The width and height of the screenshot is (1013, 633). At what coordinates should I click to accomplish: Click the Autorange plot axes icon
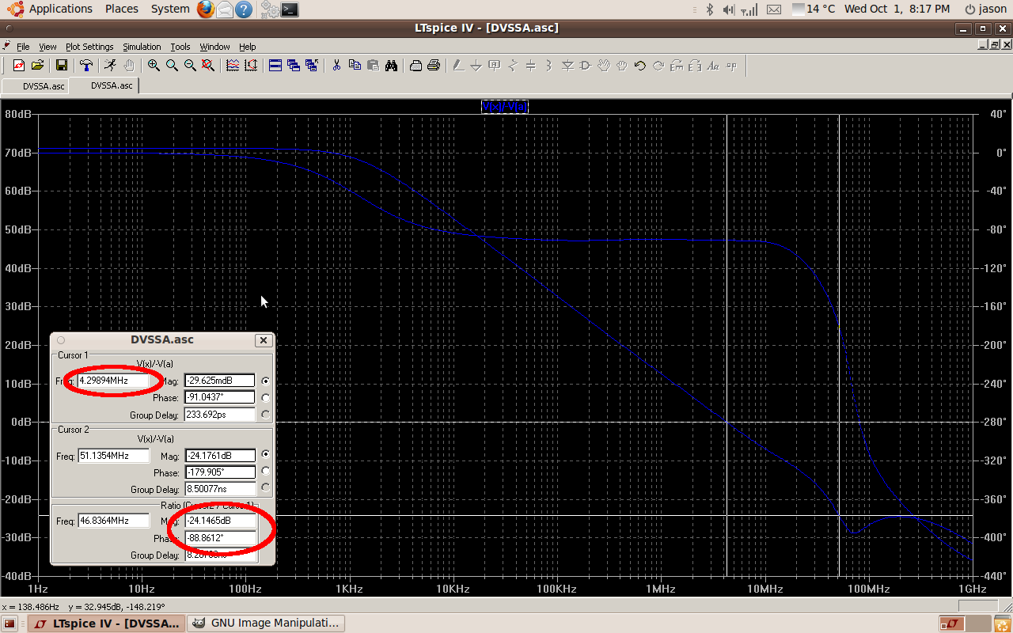tap(251, 66)
